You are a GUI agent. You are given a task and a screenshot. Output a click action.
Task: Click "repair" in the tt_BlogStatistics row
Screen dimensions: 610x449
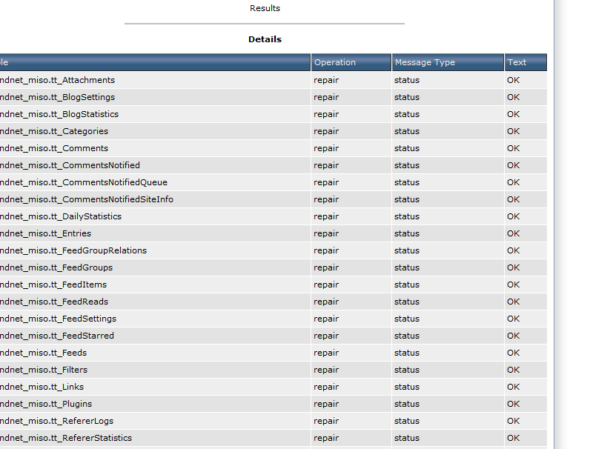[326, 114]
